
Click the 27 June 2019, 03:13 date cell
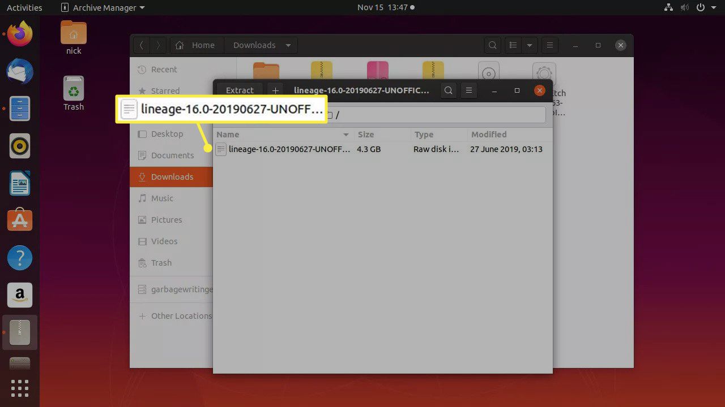(506, 149)
